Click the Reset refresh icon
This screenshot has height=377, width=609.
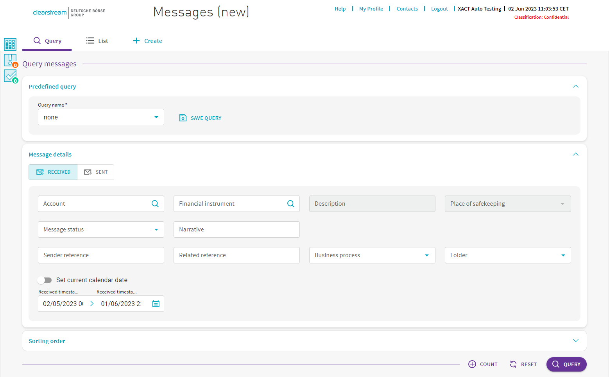click(x=513, y=364)
